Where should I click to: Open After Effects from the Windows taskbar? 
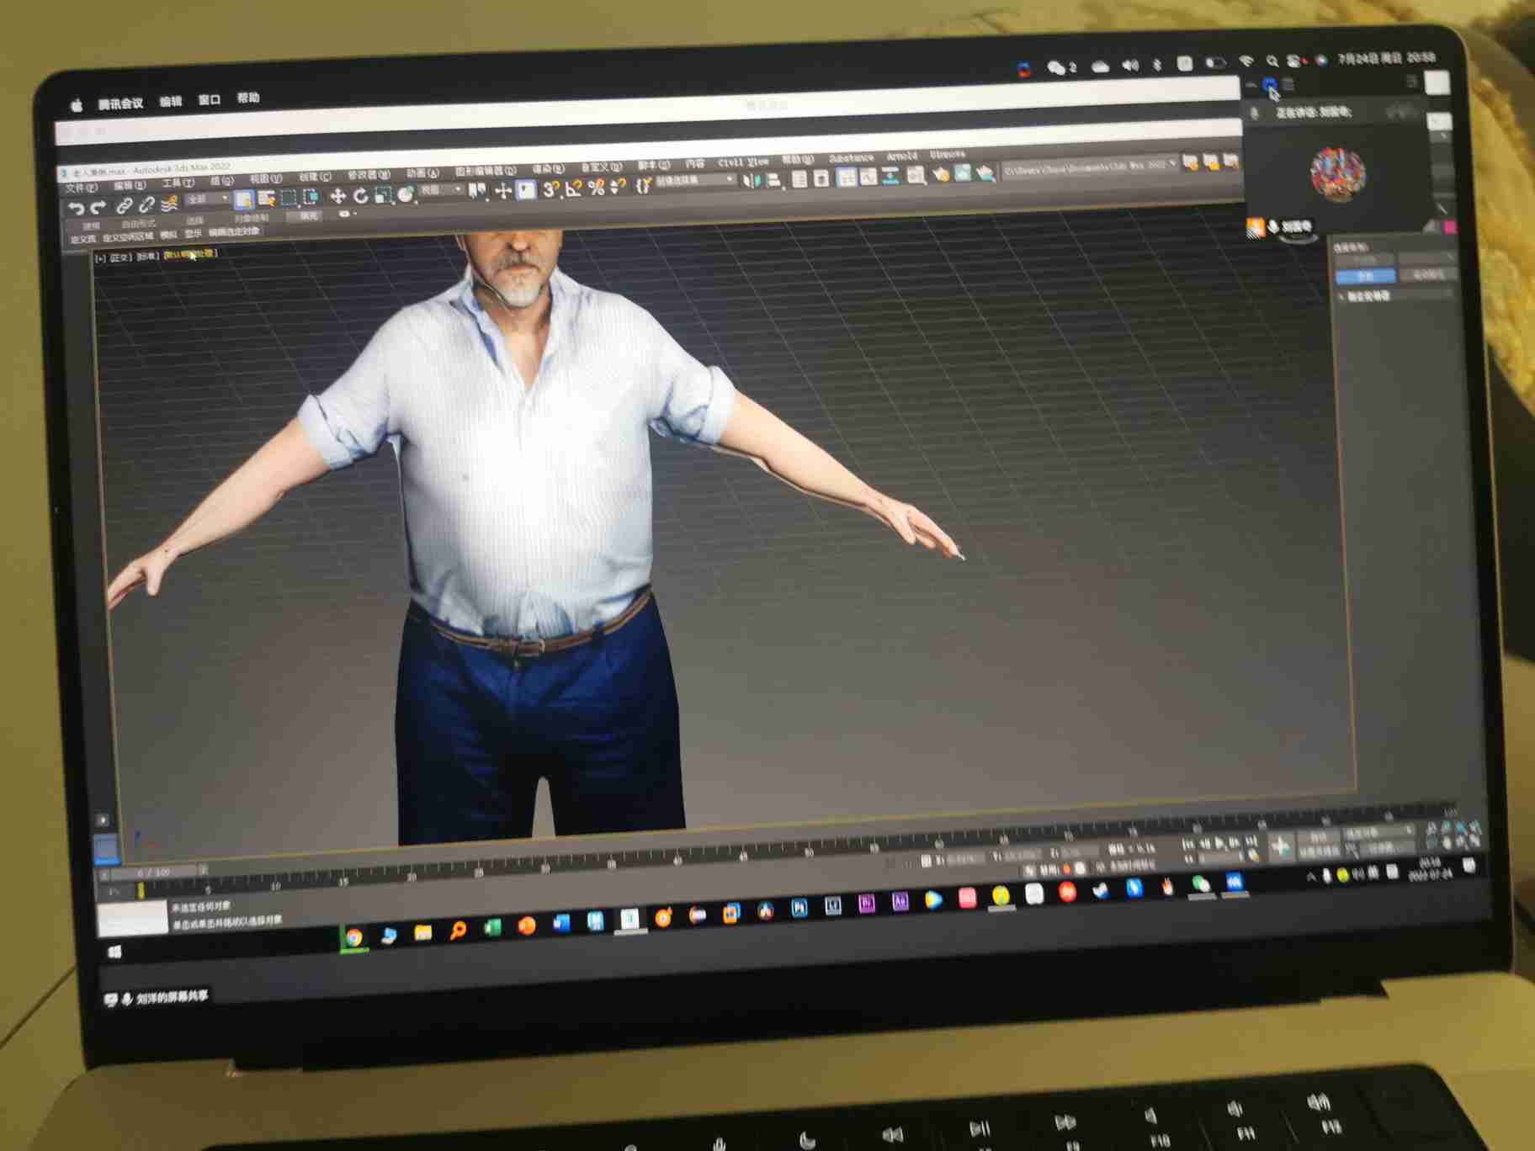tap(900, 902)
